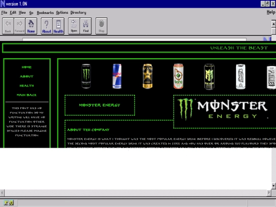
Task: Open the About toolbar button
Action: (x=47, y=26)
